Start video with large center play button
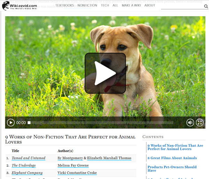Screen dimensions: 209x179 (x=105, y=73)
